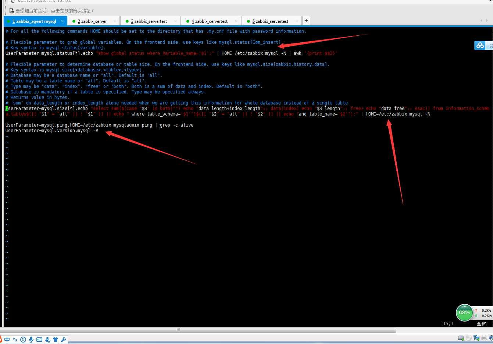Click the 'UserParameter=mysql.status[*],echo' text
Viewport: 493px width, 344px height.
49,53
